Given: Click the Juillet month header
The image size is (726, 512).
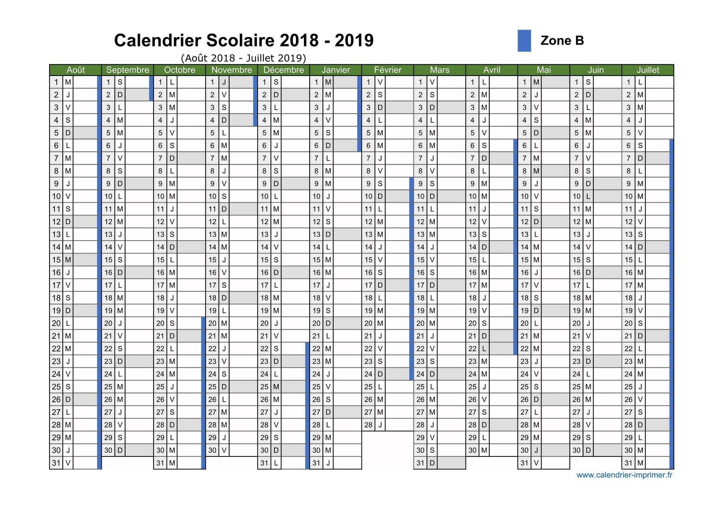Looking at the screenshot, I should tap(648, 70).
